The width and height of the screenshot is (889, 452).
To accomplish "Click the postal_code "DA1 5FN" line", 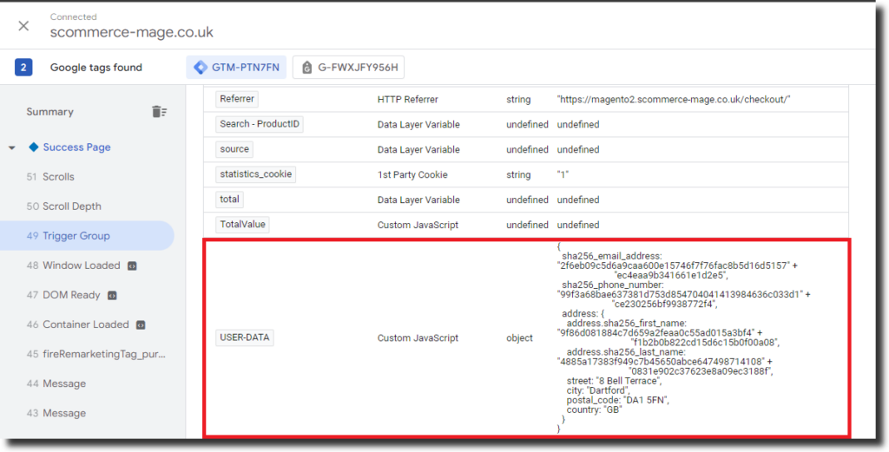I will (x=618, y=401).
